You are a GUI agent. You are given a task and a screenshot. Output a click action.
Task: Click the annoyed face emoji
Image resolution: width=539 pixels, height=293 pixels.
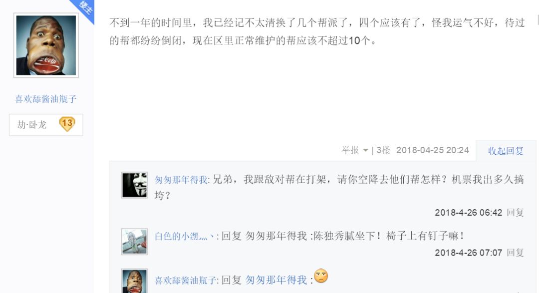pos(321,276)
